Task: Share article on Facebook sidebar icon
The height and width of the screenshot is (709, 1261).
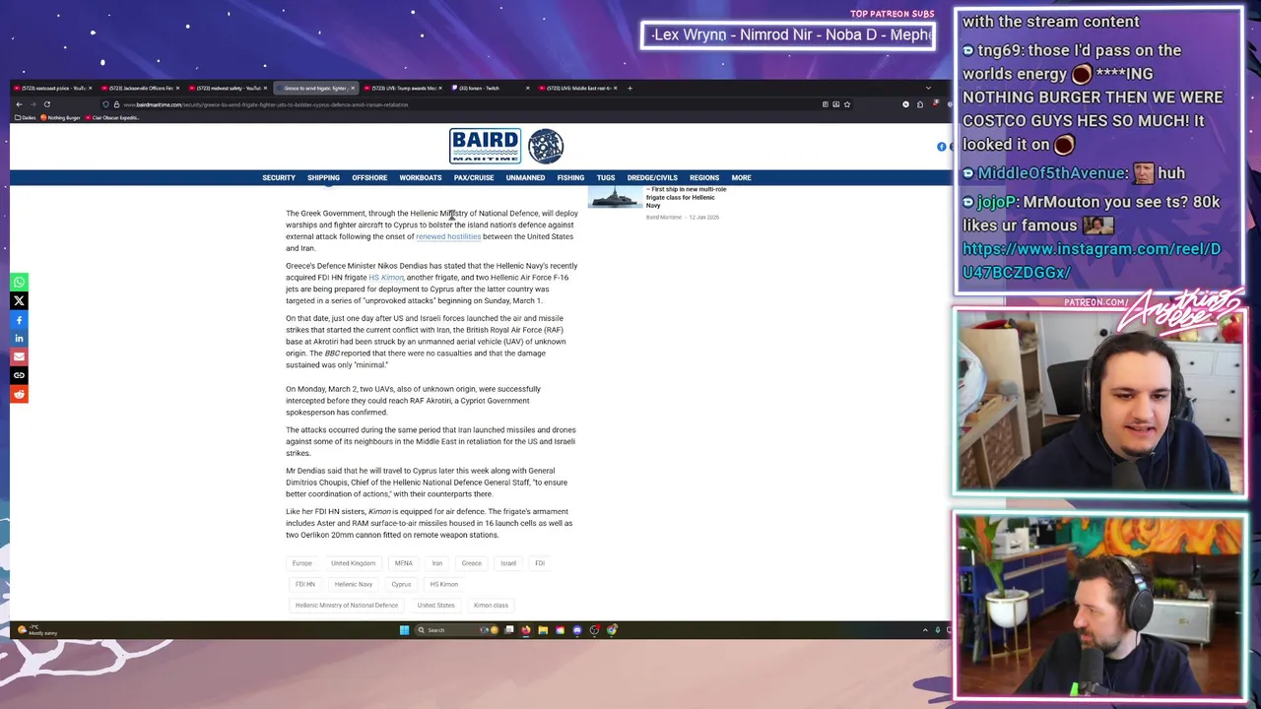Action: (19, 319)
